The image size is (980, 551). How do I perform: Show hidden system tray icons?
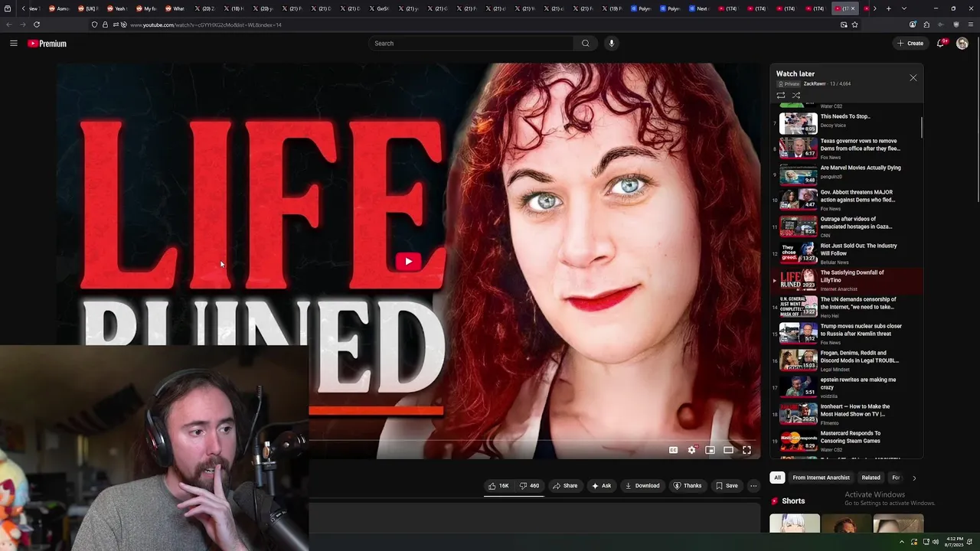pos(902,542)
